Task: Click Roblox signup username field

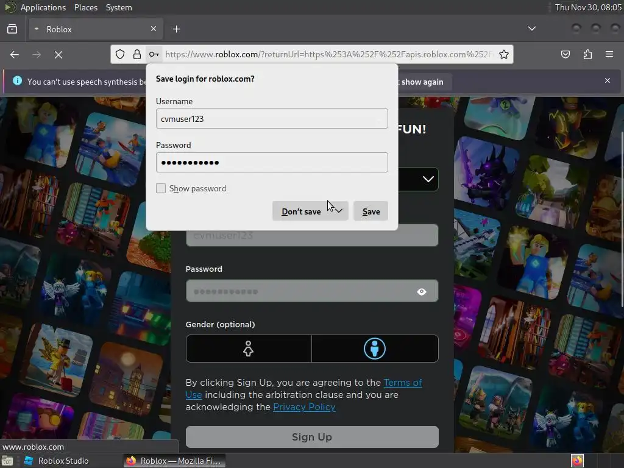Action: 312,236
